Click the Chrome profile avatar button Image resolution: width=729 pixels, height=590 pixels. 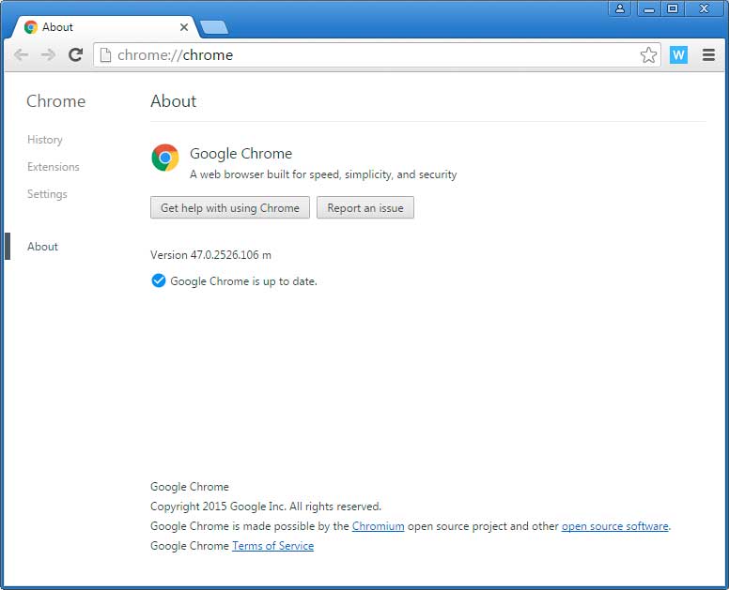coord(620,8)
